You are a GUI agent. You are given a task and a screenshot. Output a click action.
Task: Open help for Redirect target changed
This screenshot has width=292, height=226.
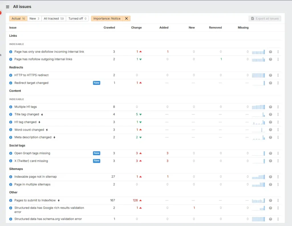270,83
